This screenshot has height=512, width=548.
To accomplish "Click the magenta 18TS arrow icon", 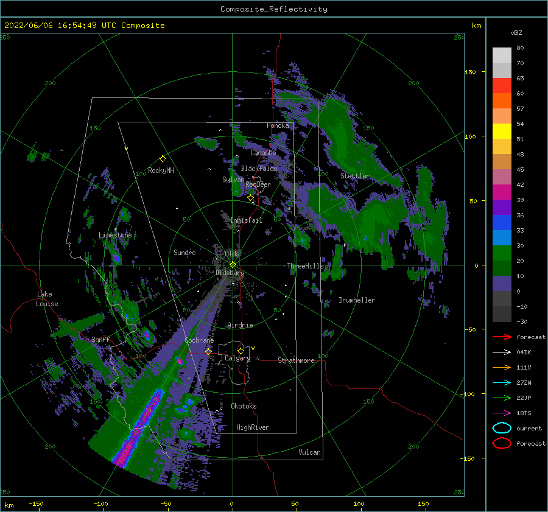I will 502,413.
